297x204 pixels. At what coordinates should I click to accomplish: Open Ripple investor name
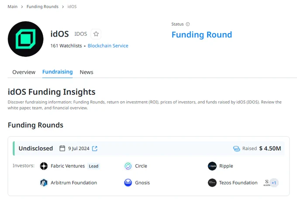[226, 166]
